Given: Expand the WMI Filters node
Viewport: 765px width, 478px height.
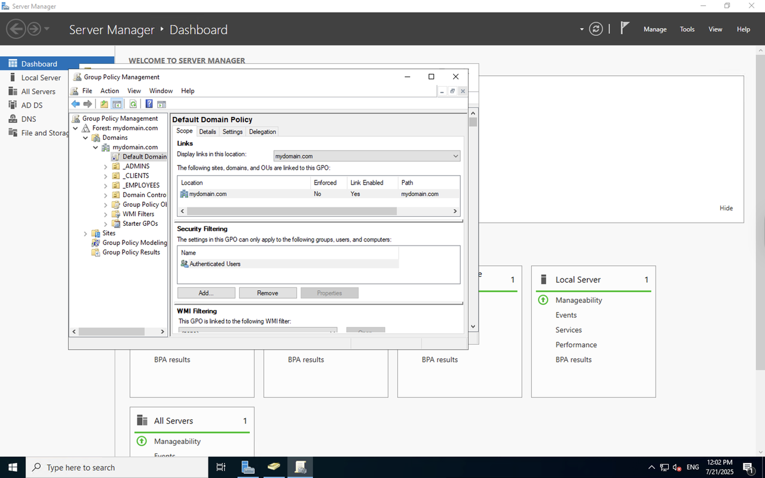Looking at the screenshot, I should (106, 214).
